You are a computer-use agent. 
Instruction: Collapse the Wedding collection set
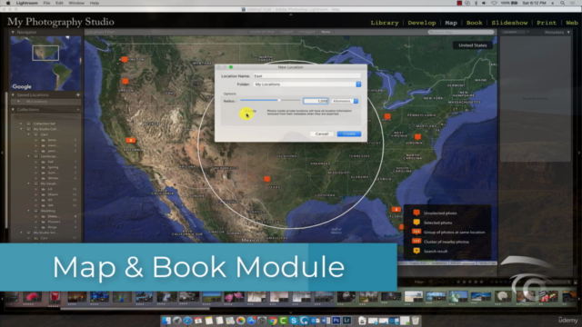pos(28,211)
